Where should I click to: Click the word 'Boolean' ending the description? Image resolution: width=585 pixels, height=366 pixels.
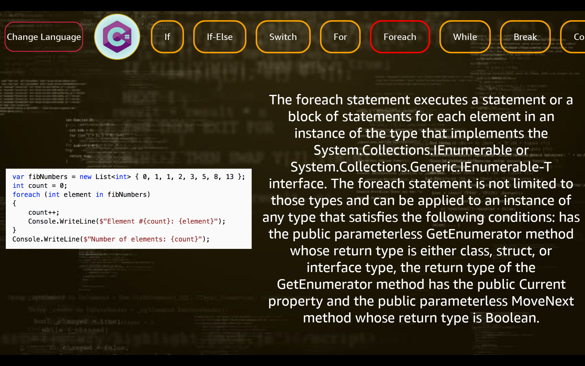click(511, 318)
